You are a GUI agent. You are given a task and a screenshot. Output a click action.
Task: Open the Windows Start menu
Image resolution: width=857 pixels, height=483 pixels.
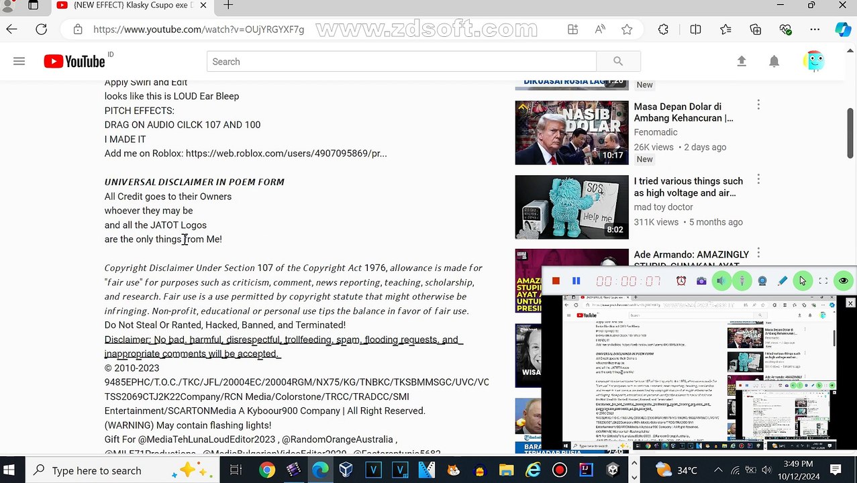tap(9, 470)
